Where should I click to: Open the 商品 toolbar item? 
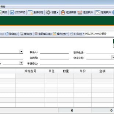click(x=3, y=12)
